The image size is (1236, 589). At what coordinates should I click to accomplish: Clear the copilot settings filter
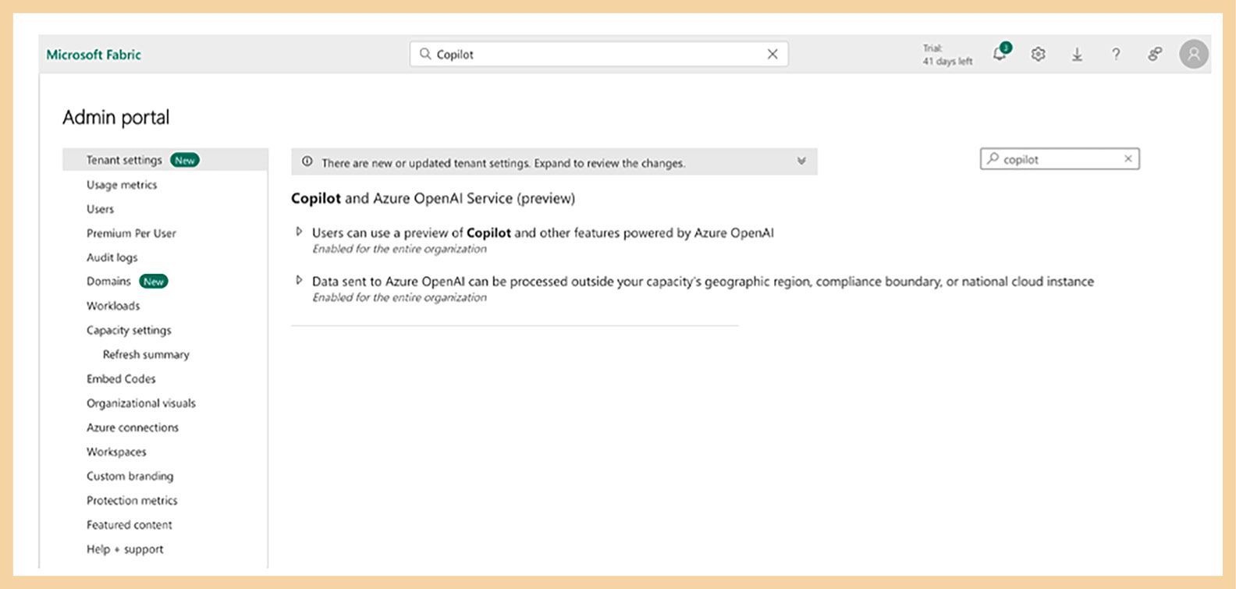coord(1128,158)
